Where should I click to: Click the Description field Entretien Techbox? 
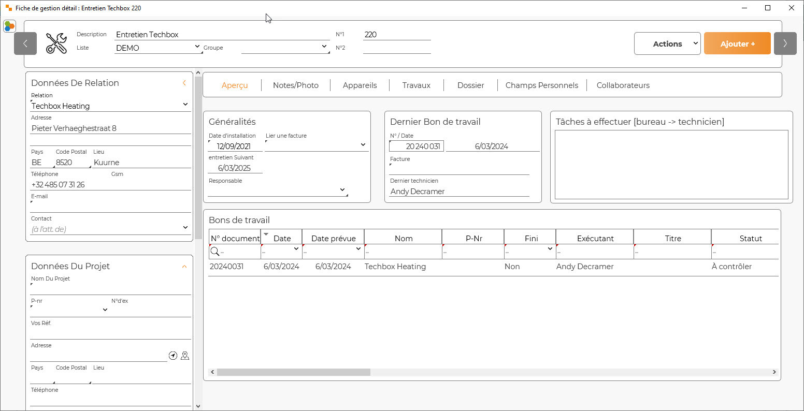click(x=222, y=35)
